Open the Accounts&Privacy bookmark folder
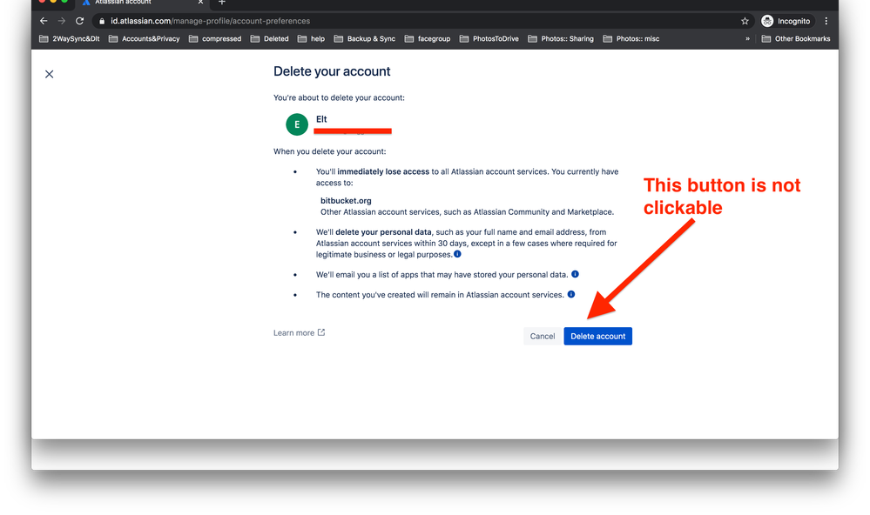Viewport: 870px width, 515px height. coord(145,39)
